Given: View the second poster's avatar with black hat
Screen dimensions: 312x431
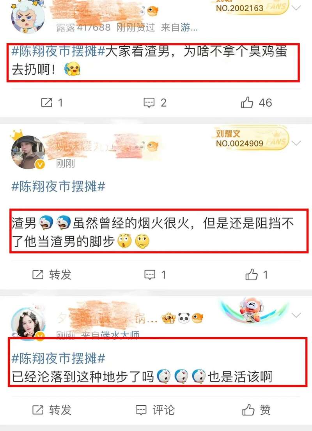Looking at the screenshot, I should [x=28, y=152].
